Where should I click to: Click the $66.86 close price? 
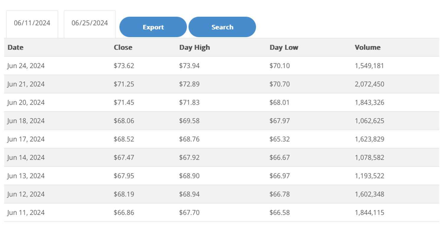[x=124, y=213]
